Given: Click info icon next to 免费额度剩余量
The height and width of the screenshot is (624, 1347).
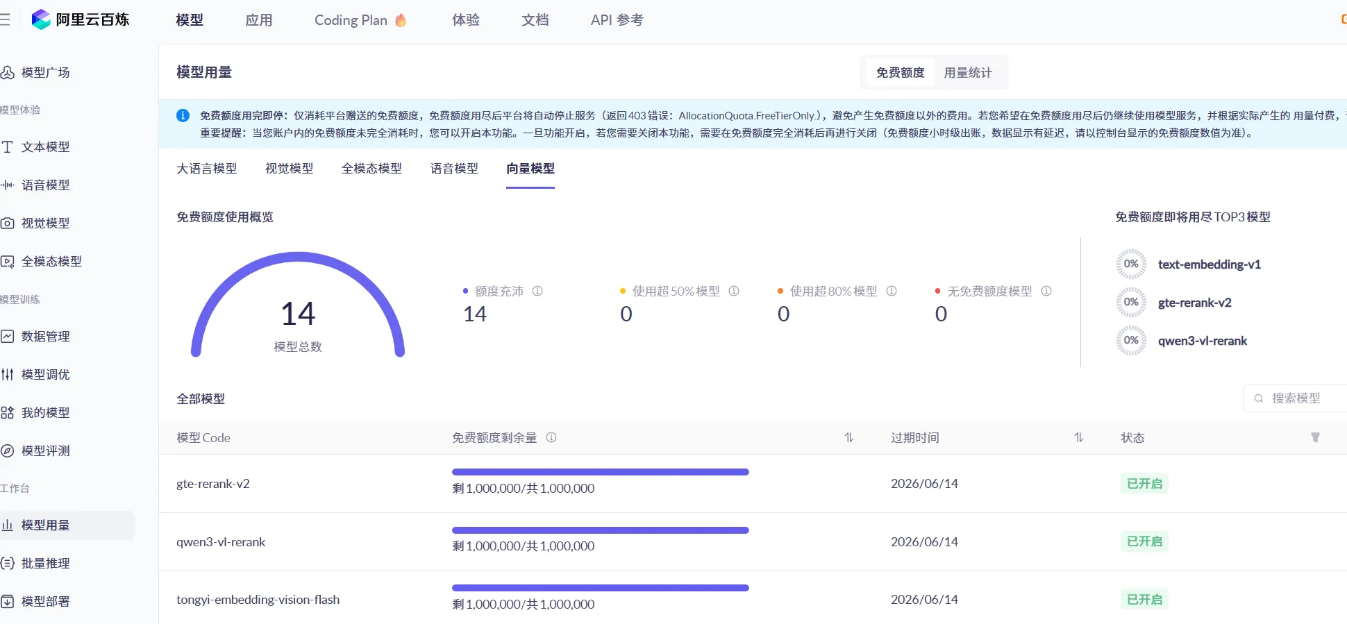Looking at the screenshot, I should (x=551, y=438).
